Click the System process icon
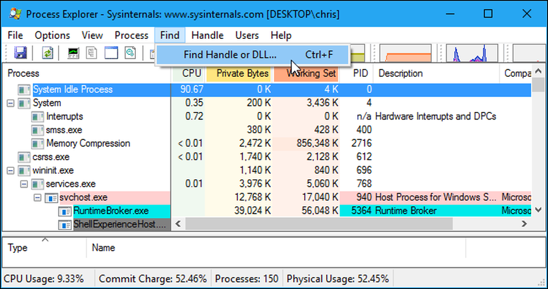The image size is (548, 289). click(x=24, y=103)
